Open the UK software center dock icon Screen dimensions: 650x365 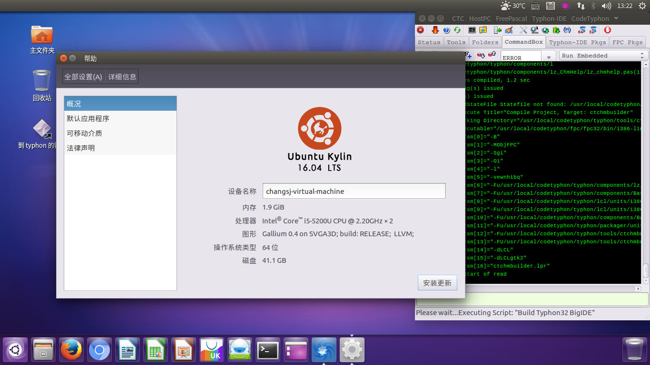pos(212,350)
